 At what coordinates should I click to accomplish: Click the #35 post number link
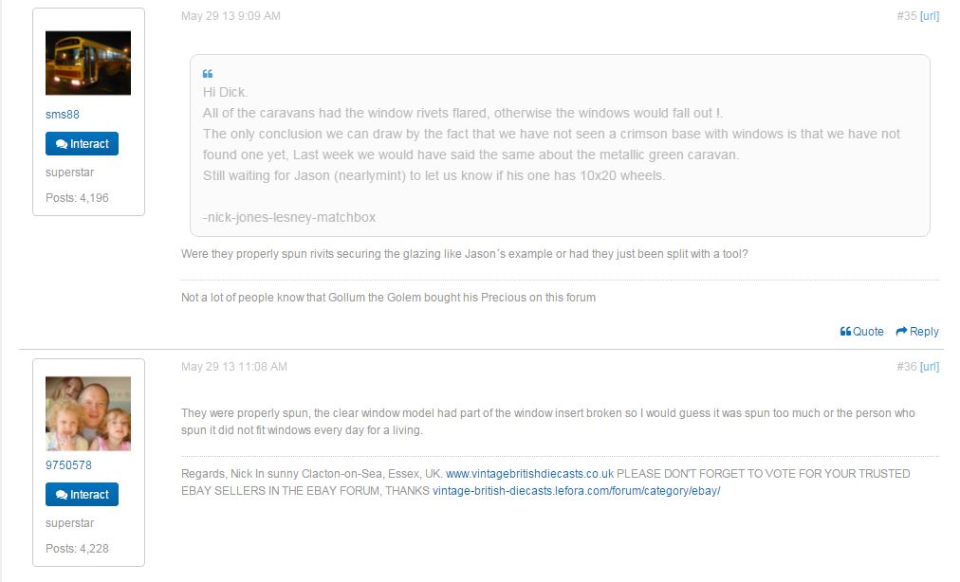pos(906,16)
